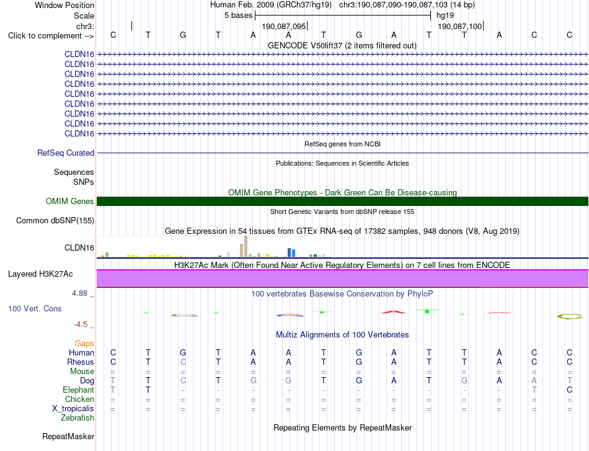Click the red PhyloP peak under base A
589x451 pixels.
(393, 311)
